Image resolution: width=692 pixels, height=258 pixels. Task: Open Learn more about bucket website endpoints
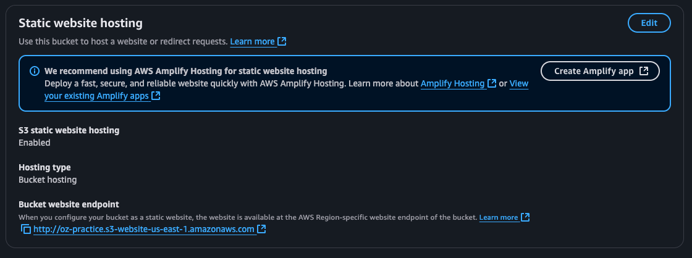(499, 217)
